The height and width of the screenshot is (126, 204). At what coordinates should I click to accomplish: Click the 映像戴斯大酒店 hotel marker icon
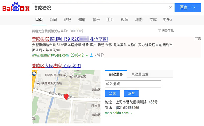click(x=38, y=83)
